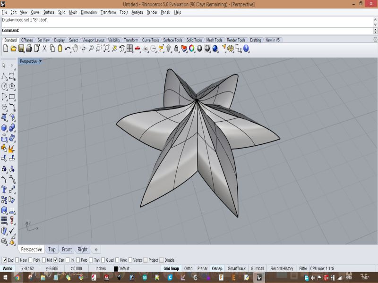The height and width of the screenshot is (283, 378).
Task: Click the red car Named Views icon
Action: [x=137, y=49]
